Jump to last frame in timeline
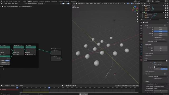Image resolution: width=169 pixels, height=95 pixels. coord(75,85)
